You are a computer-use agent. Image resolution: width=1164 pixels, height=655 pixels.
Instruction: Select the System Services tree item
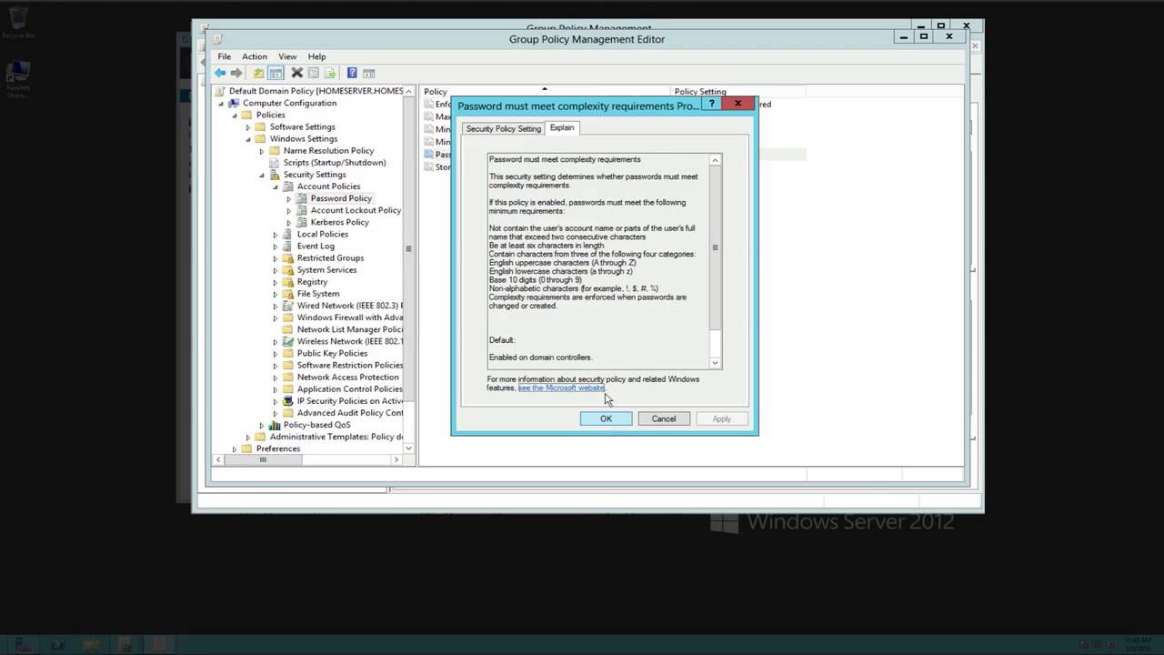326,270
